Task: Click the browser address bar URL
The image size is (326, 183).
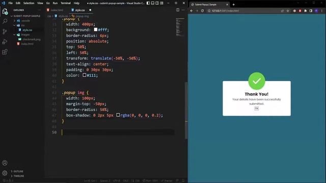Action: (225, 11)
